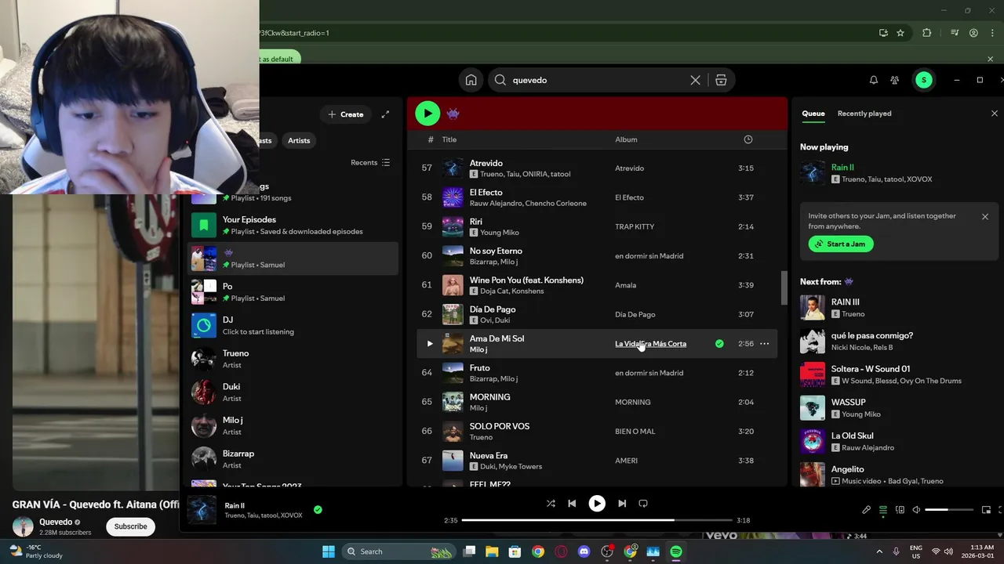1004x564 pixels.
Task: Play Ama De Mi Sol row
Action: coord(429,344)
